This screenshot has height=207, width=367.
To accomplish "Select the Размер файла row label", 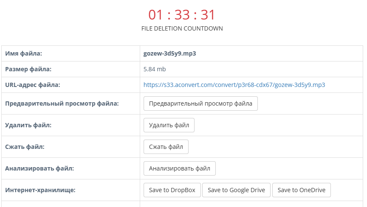I will [x=28, y=69].
